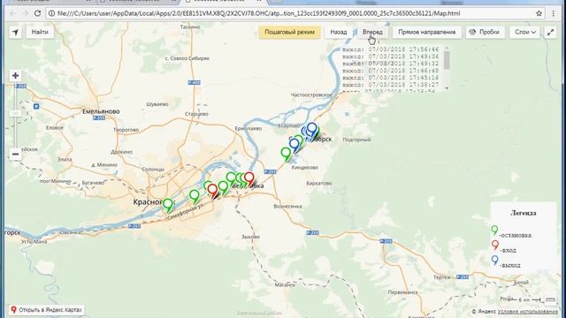Open the Найти search button
The image size is (566, 318).
point(40,32)
